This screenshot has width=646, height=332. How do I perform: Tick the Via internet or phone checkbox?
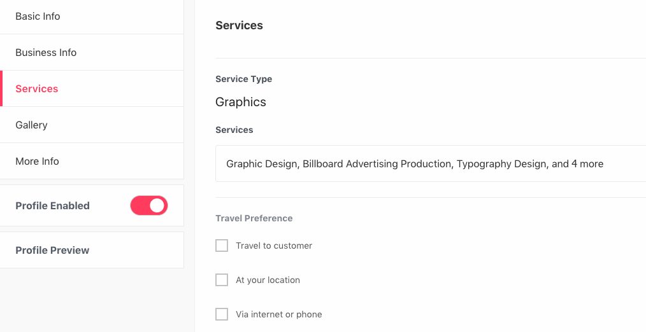(222, 315)
